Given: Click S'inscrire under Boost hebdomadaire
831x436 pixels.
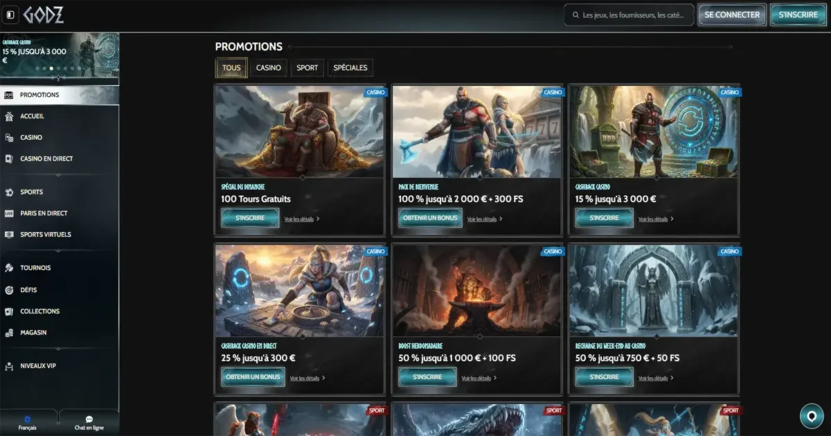Looking at the screenshot, I should coord(427,377).
